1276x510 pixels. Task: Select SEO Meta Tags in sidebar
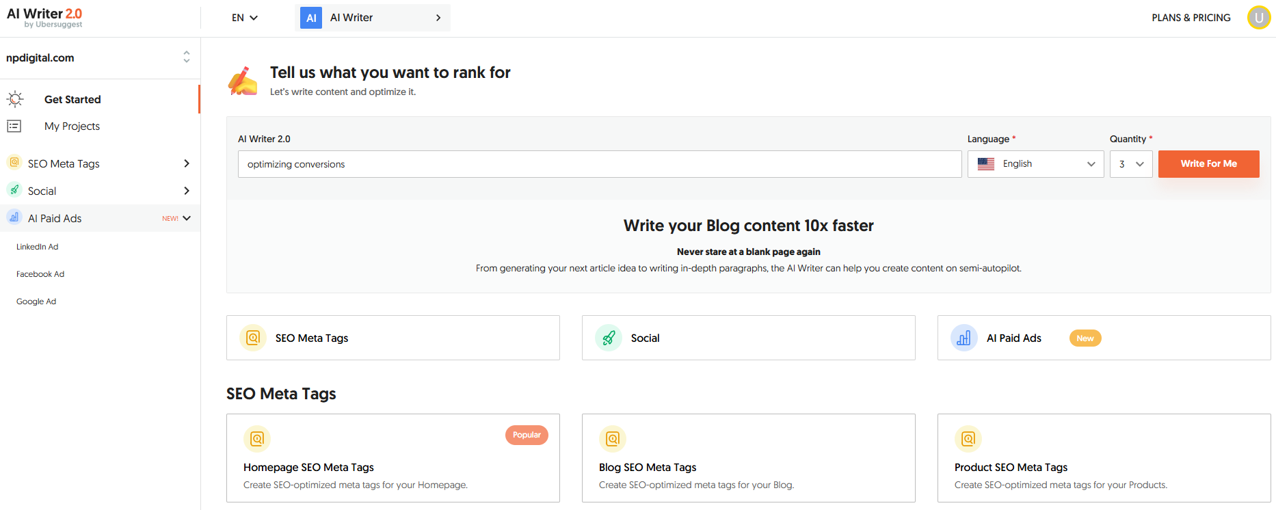pyautogui.click(x=64, y=163)
